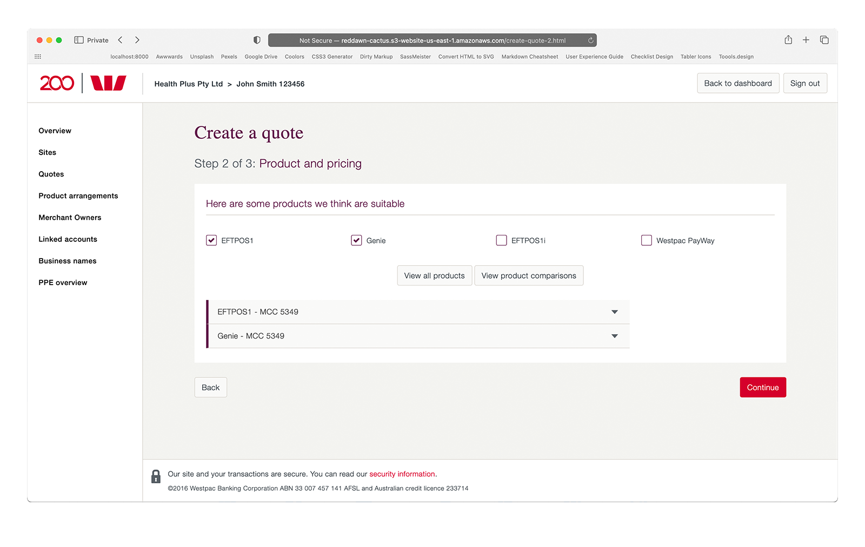
Task: Open Linked accounts in the sidebar
Action: coord(68,239)
